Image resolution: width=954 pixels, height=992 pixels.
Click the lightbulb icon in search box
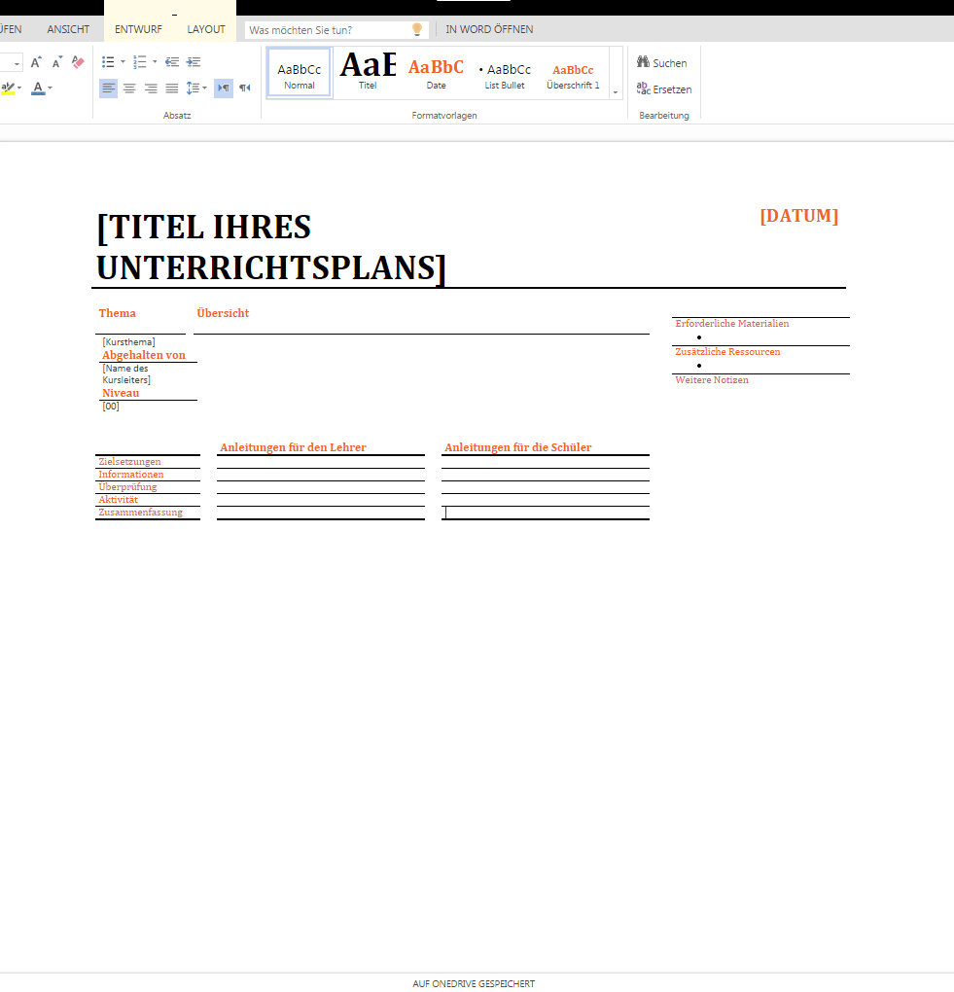(417, 29)
